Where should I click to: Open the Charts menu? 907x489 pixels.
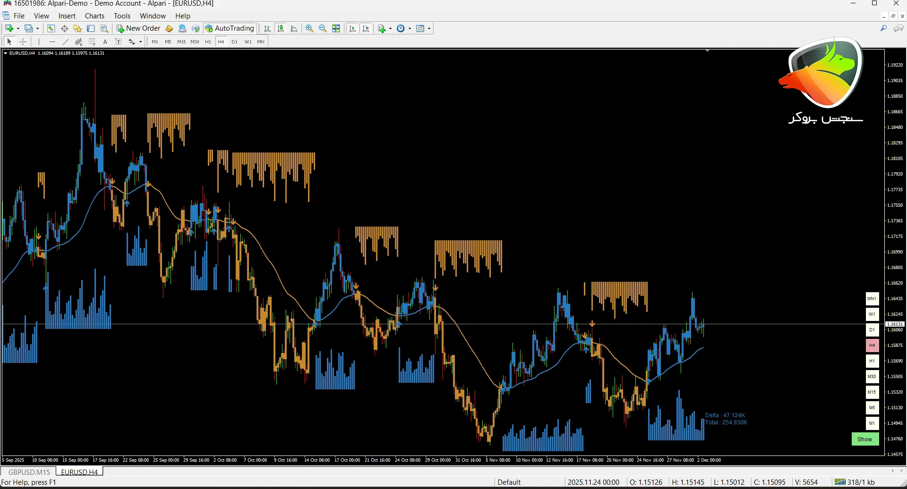(94, 16)
